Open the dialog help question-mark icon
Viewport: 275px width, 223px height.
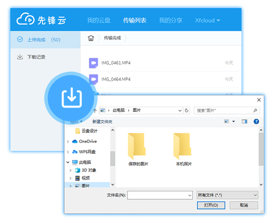click(256, 122)
